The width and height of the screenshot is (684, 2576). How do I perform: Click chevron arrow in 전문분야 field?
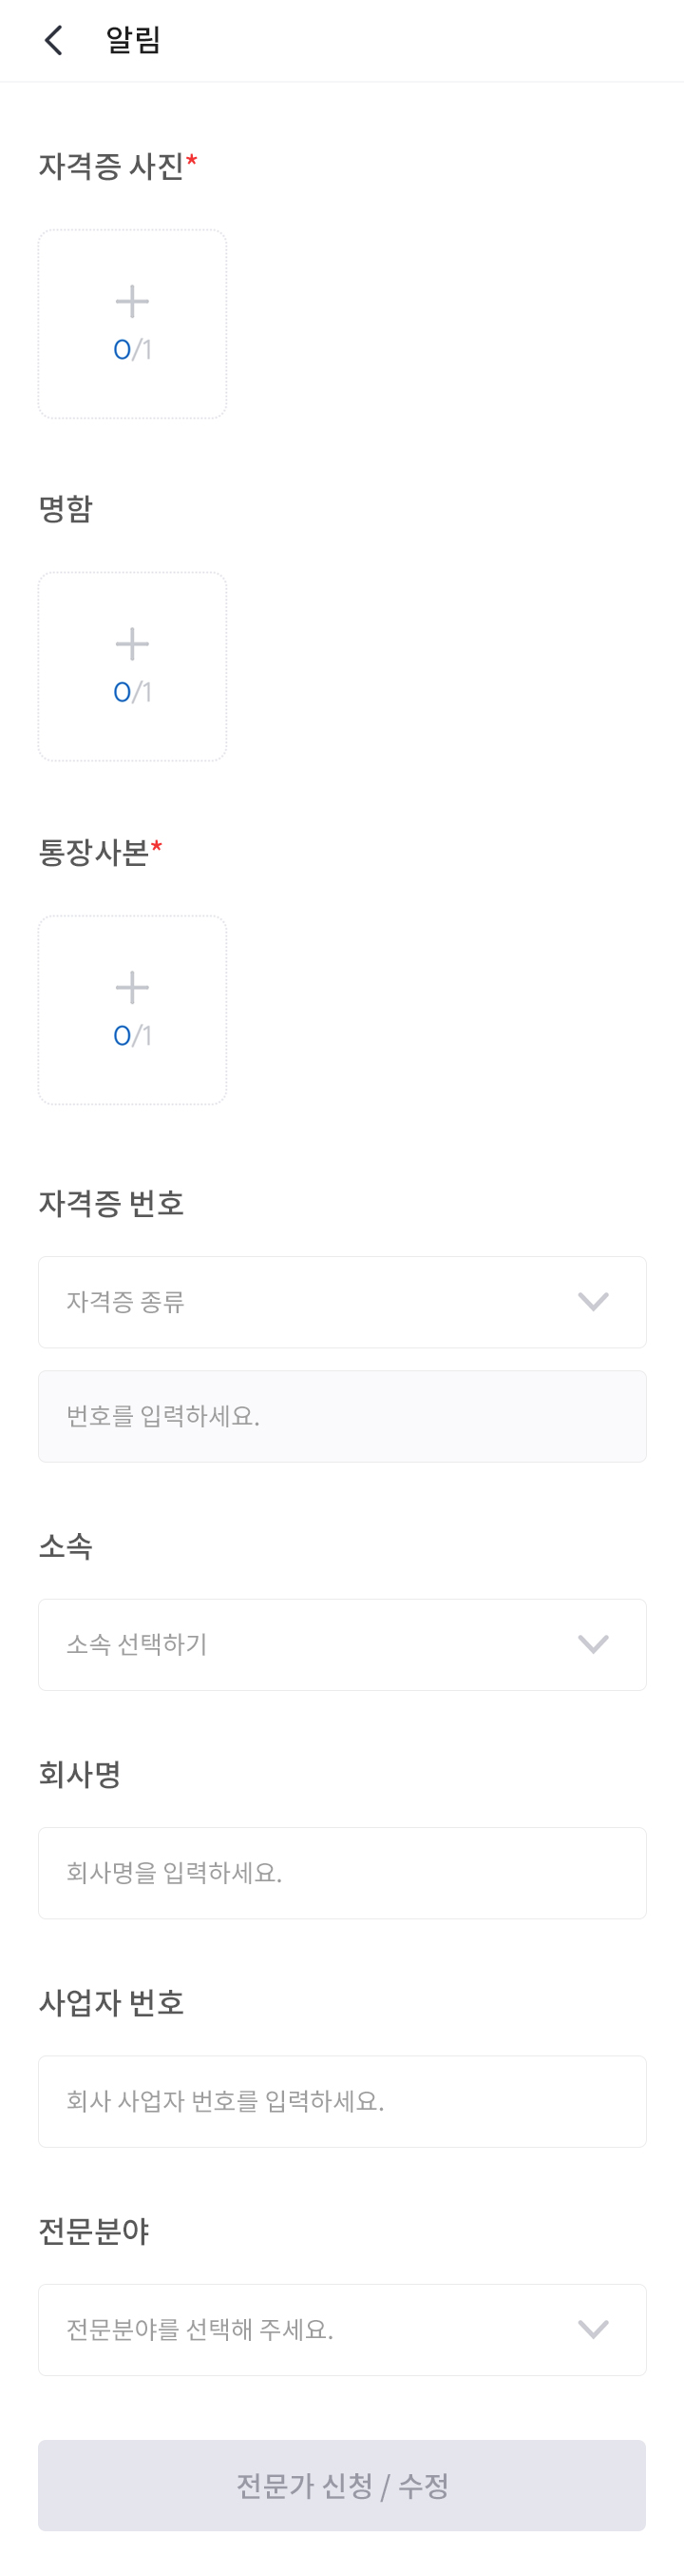point(593,2330)
